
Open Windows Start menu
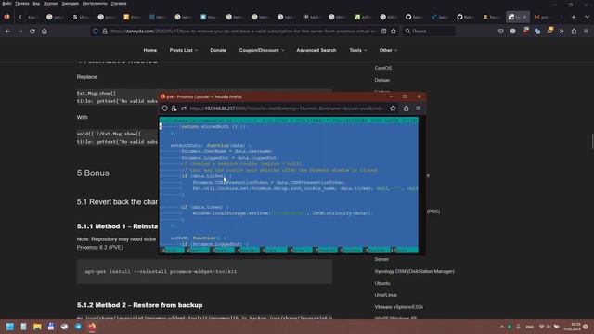point(10,327)
